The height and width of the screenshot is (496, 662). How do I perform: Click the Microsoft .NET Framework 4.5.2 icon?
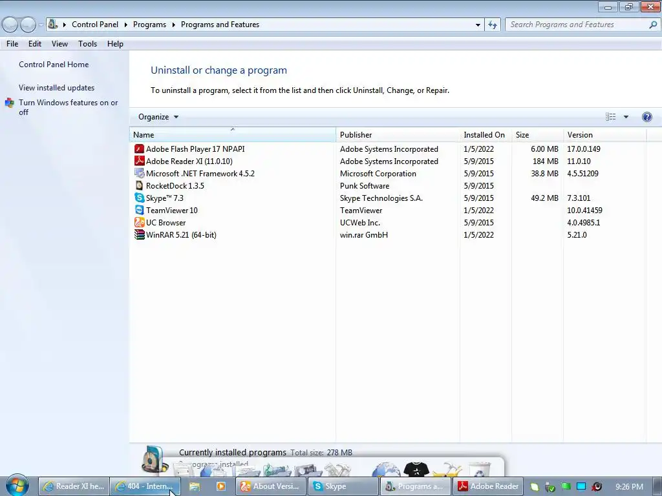click(x=140, y=173)
